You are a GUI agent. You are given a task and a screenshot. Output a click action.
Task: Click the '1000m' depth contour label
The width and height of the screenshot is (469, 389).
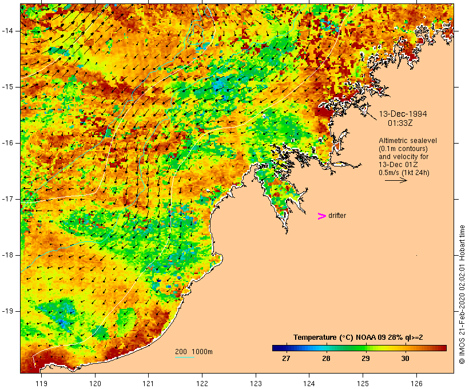pos(202,352)
